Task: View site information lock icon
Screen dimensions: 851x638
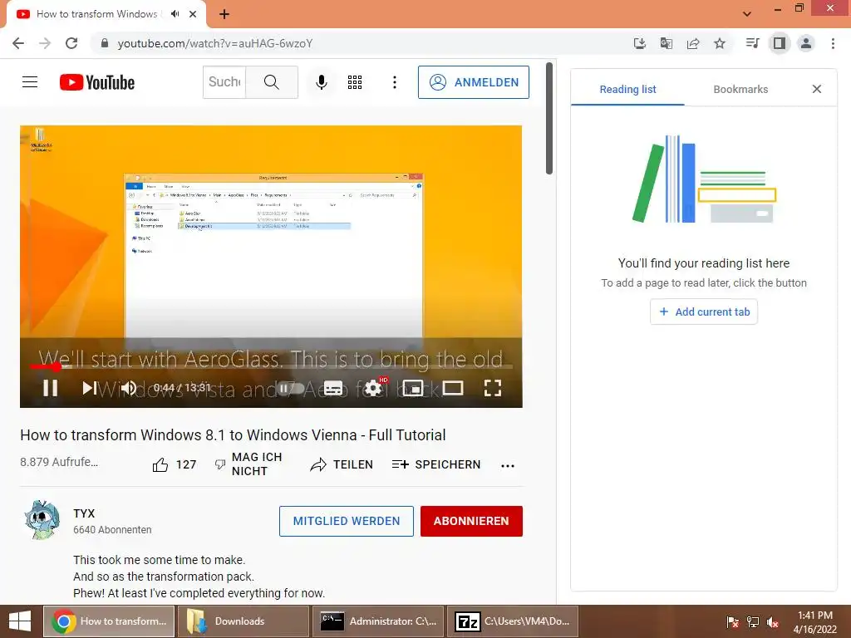Action: point(105,43)
